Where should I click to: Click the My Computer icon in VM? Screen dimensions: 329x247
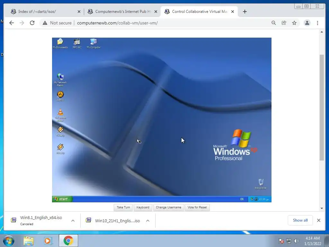pyautogui.click(x=93, y=43)
